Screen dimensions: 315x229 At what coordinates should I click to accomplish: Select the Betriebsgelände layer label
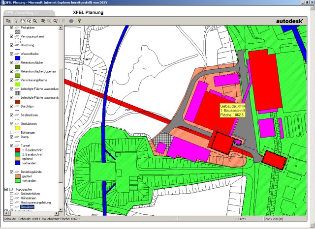(x=31, y=172)
